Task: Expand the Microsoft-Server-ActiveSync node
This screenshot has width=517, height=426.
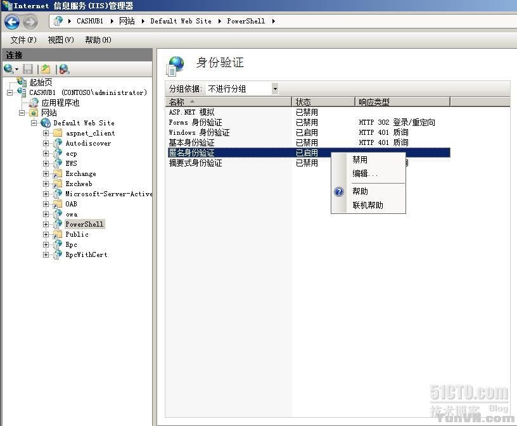Action: point(46,194)
